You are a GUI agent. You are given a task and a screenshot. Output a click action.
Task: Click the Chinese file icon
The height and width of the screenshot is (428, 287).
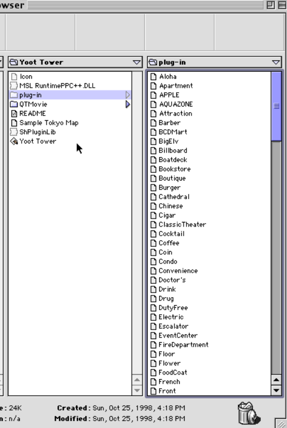153,206
